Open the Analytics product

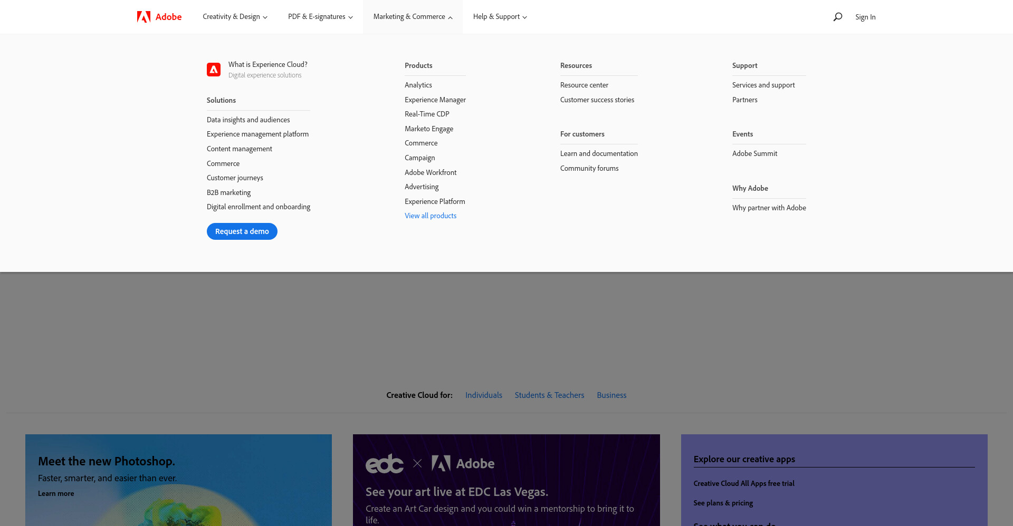(418, 85)
